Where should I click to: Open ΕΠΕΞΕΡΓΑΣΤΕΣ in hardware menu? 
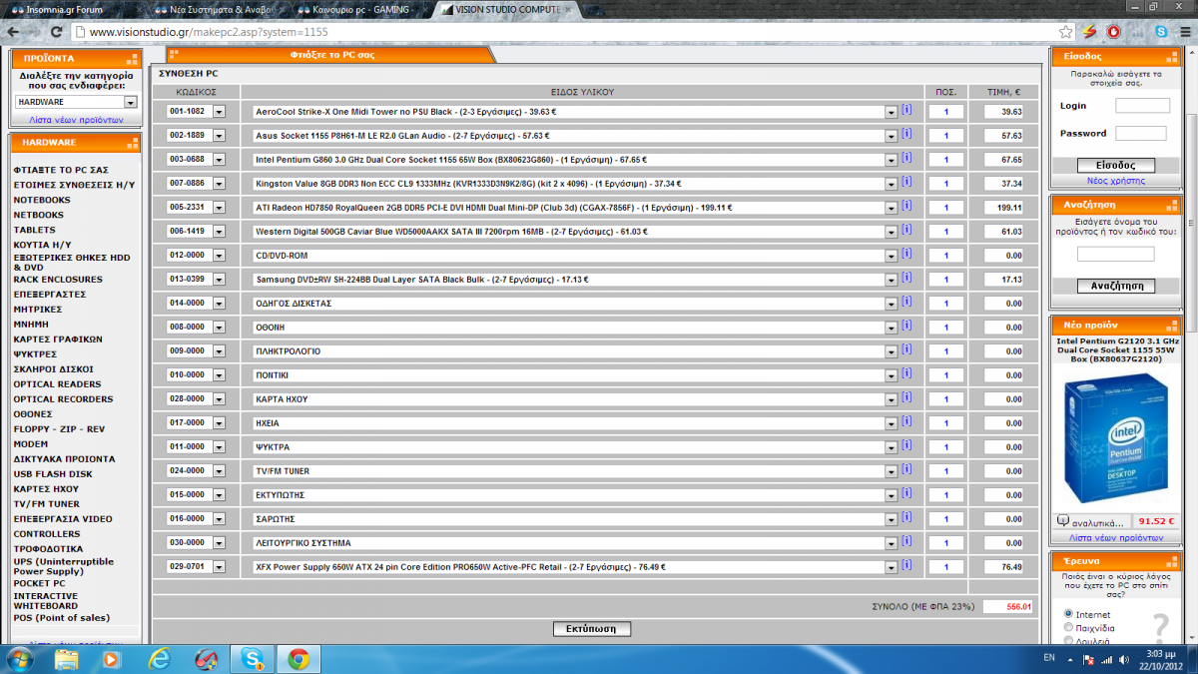[x=50, y=295]
